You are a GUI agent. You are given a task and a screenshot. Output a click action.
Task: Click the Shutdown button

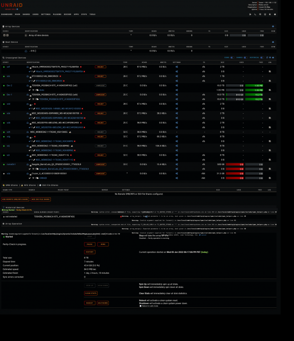tap(103, 303)
